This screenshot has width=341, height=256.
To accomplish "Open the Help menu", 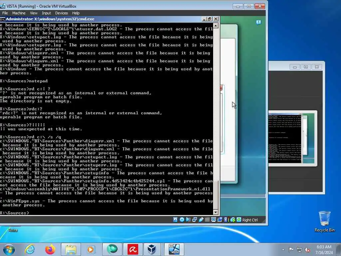I will coord(76,13).
